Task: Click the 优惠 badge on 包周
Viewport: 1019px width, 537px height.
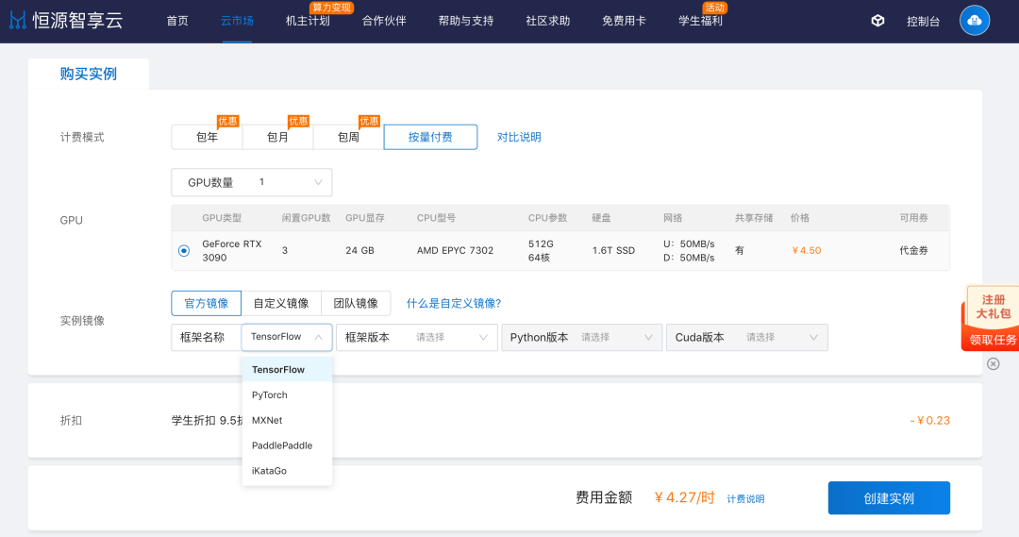Action: click(369, 121)
